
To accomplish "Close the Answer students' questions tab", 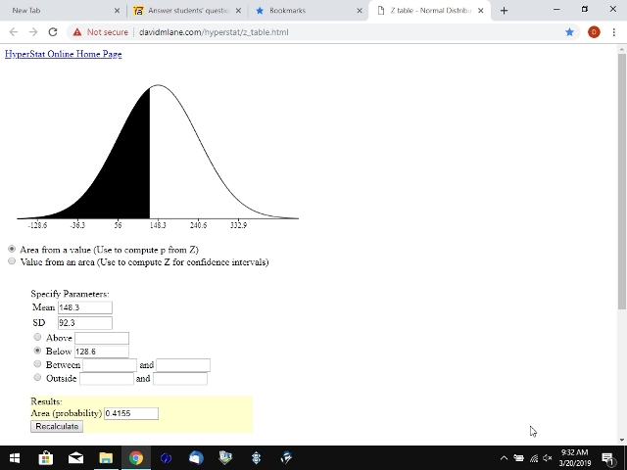I will coord(238,11).
